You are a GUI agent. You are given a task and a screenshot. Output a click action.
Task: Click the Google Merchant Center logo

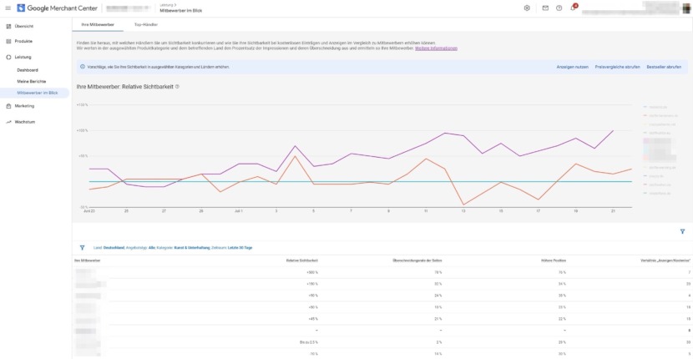[57, 8]
